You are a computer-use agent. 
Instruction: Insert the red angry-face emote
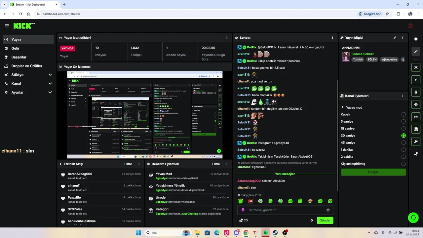coord(250,201)
